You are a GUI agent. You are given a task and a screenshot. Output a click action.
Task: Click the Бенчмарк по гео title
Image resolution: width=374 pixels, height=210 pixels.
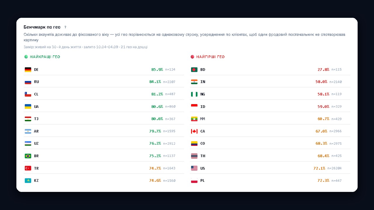click(x=42, y=27)
